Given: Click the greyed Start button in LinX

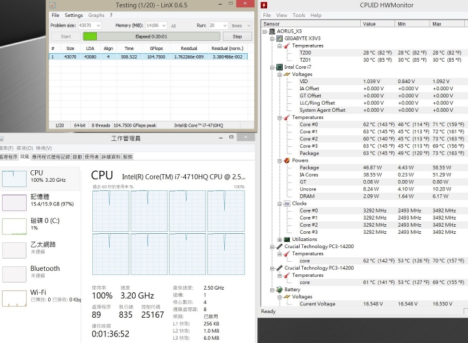Looking at the screenshot, I should [x=66, y=36].
